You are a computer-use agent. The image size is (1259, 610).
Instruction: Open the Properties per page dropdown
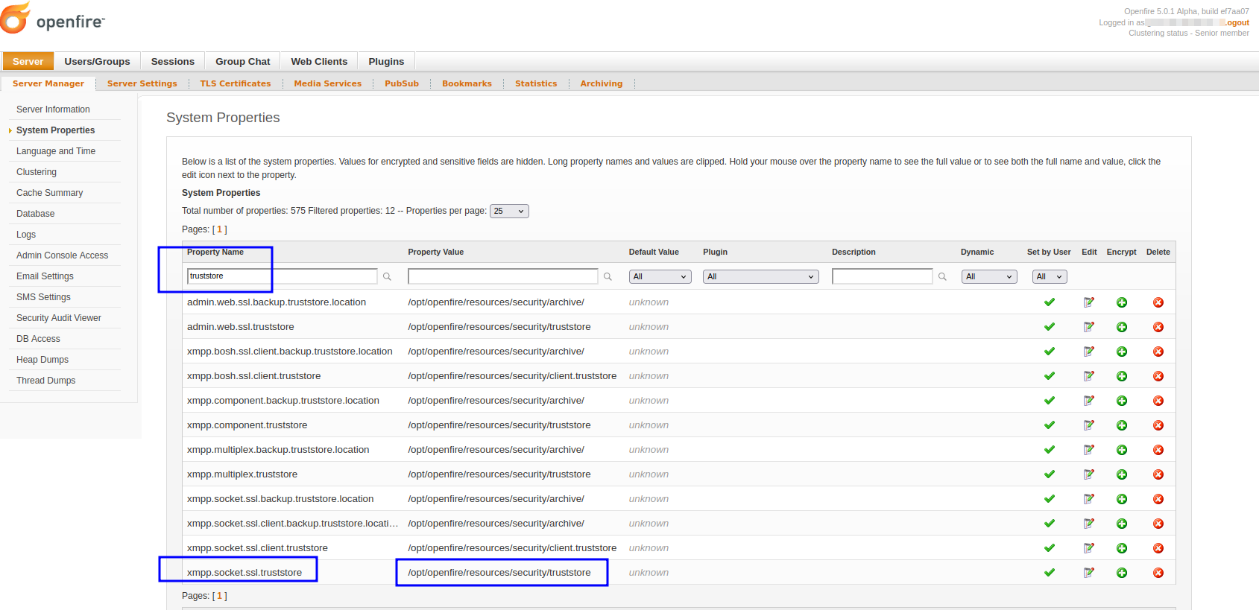click(509, 211)
